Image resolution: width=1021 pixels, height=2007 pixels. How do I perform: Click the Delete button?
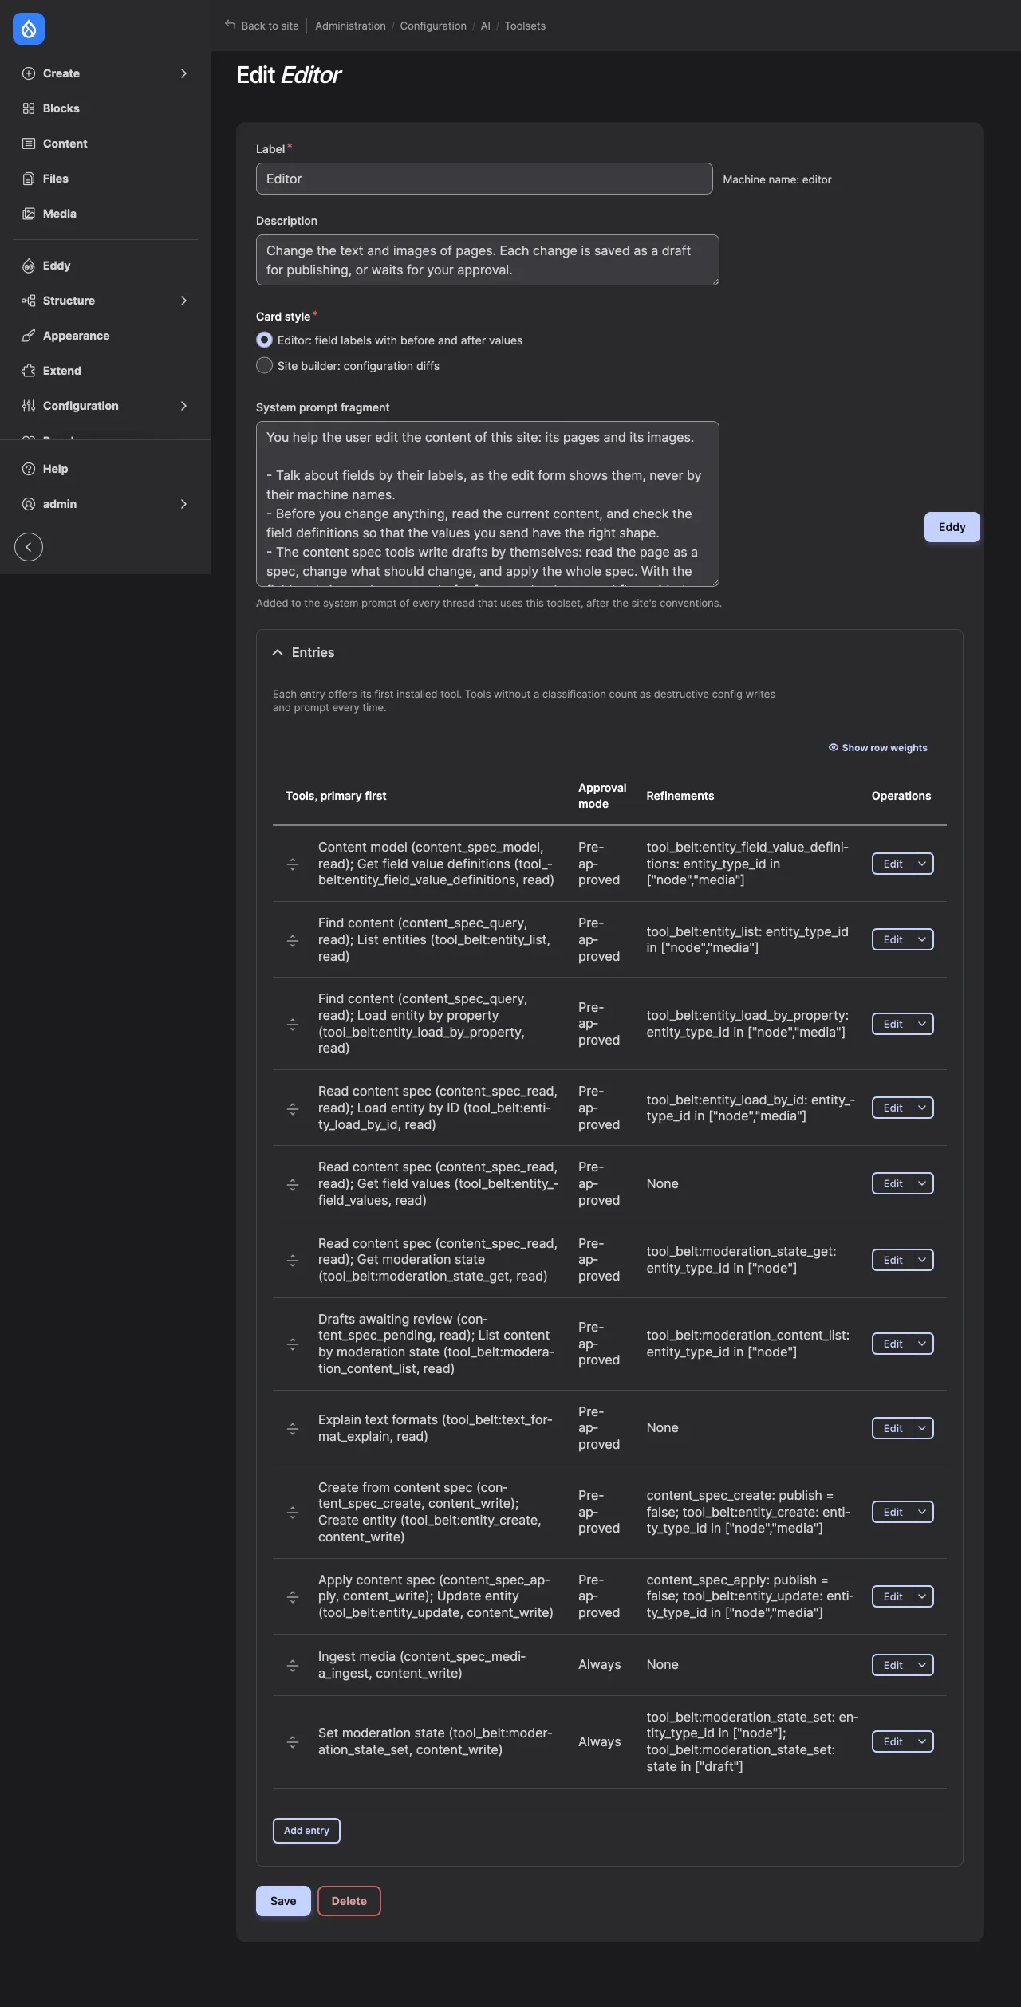click(x=349, y=1901)
